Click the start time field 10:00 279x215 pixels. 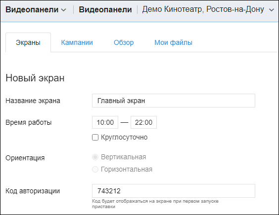(105, 122)
